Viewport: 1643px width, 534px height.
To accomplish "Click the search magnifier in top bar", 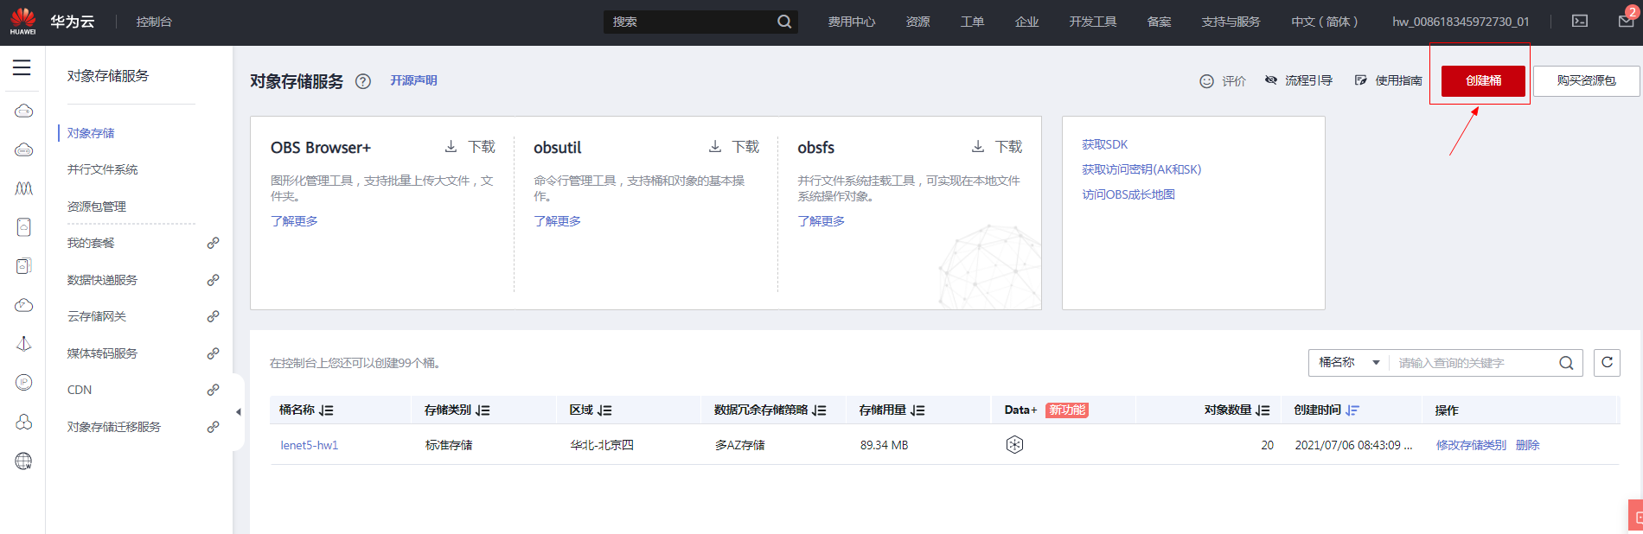I will pyautogui.click(x=784, y=22).
